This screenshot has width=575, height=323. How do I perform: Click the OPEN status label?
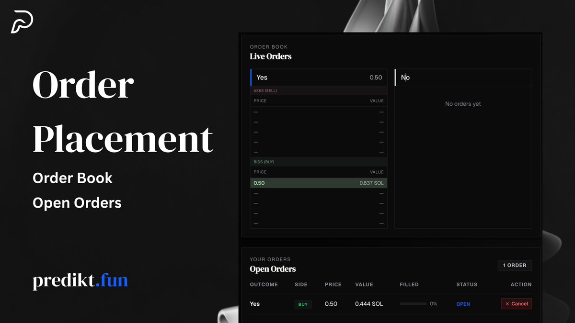click(x=463, y=304)
